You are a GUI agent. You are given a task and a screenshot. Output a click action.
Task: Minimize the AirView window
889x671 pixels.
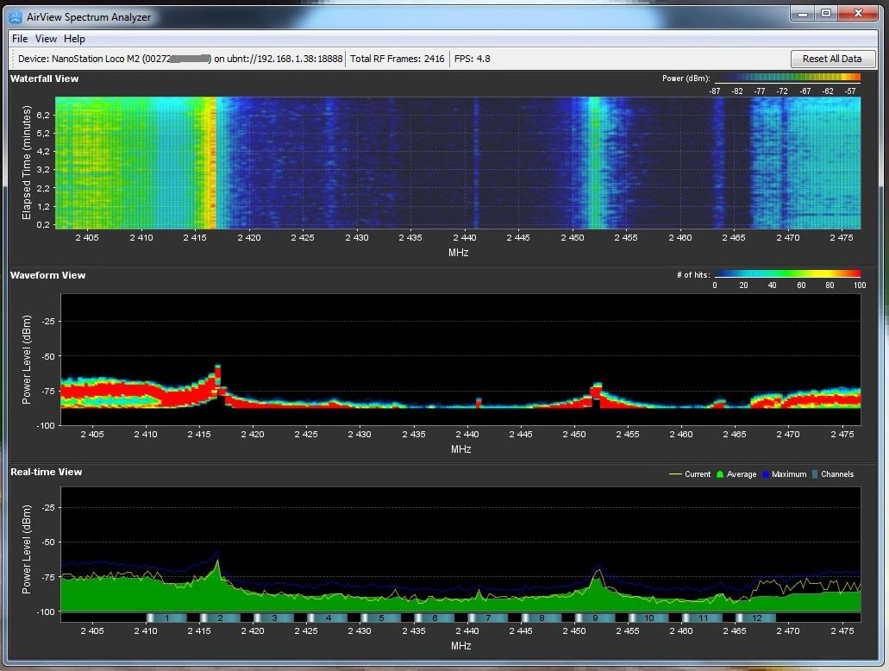[801, 13]
